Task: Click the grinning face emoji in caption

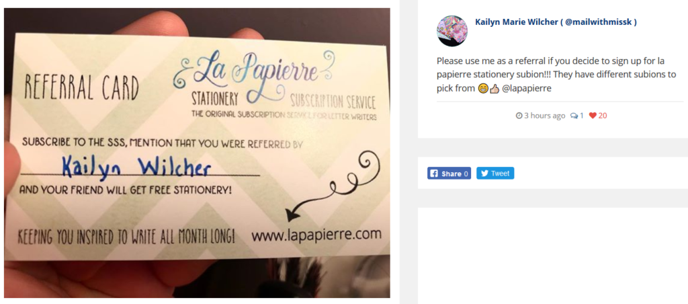Action: click(x=484, y=88)
